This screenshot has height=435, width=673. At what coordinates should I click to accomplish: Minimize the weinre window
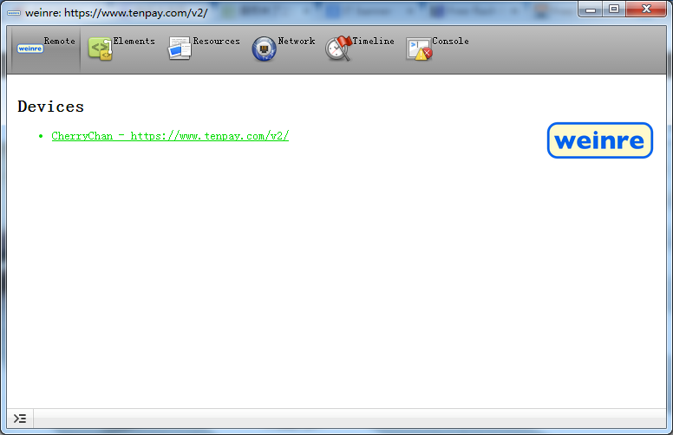pos(591,9)
